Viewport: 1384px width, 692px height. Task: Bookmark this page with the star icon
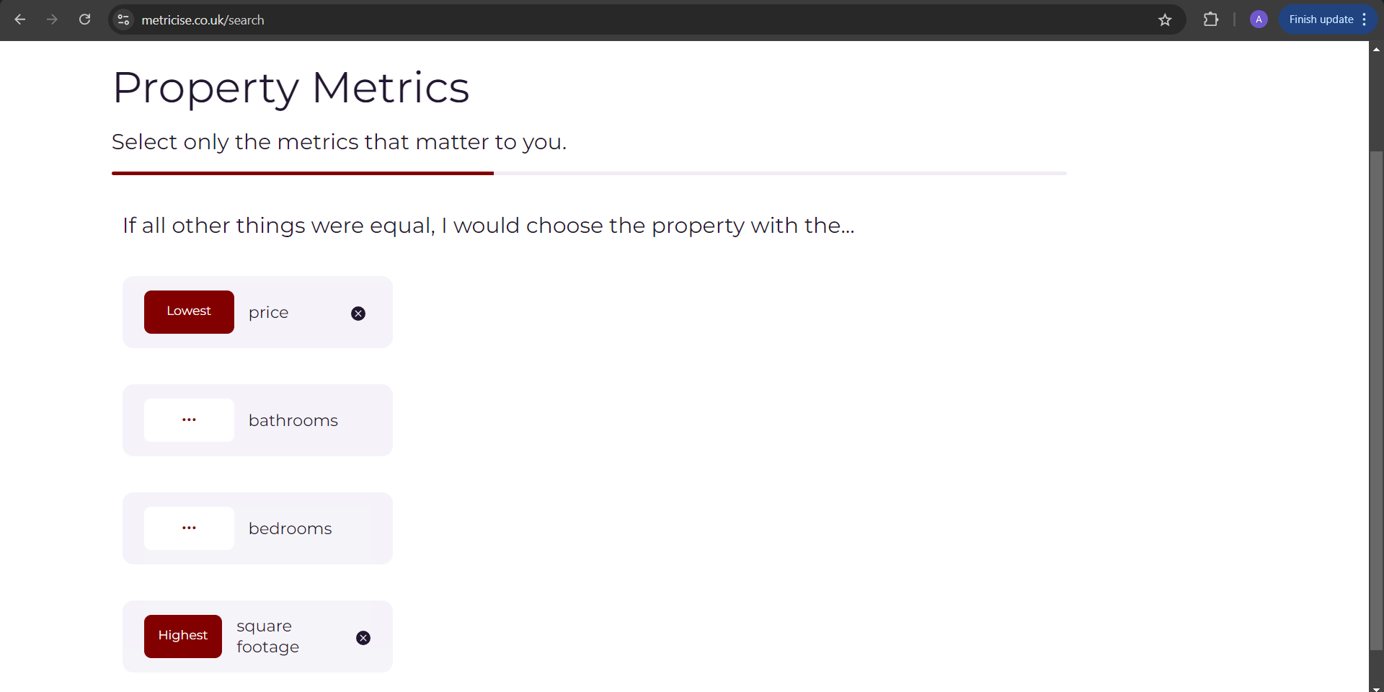(1165, 19)
